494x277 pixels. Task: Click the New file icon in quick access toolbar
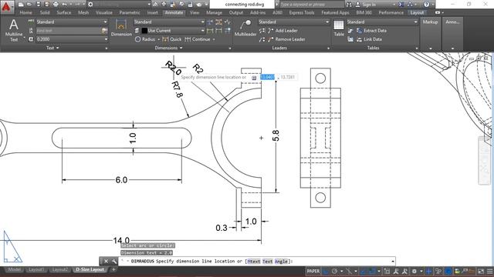click(21, 4)
